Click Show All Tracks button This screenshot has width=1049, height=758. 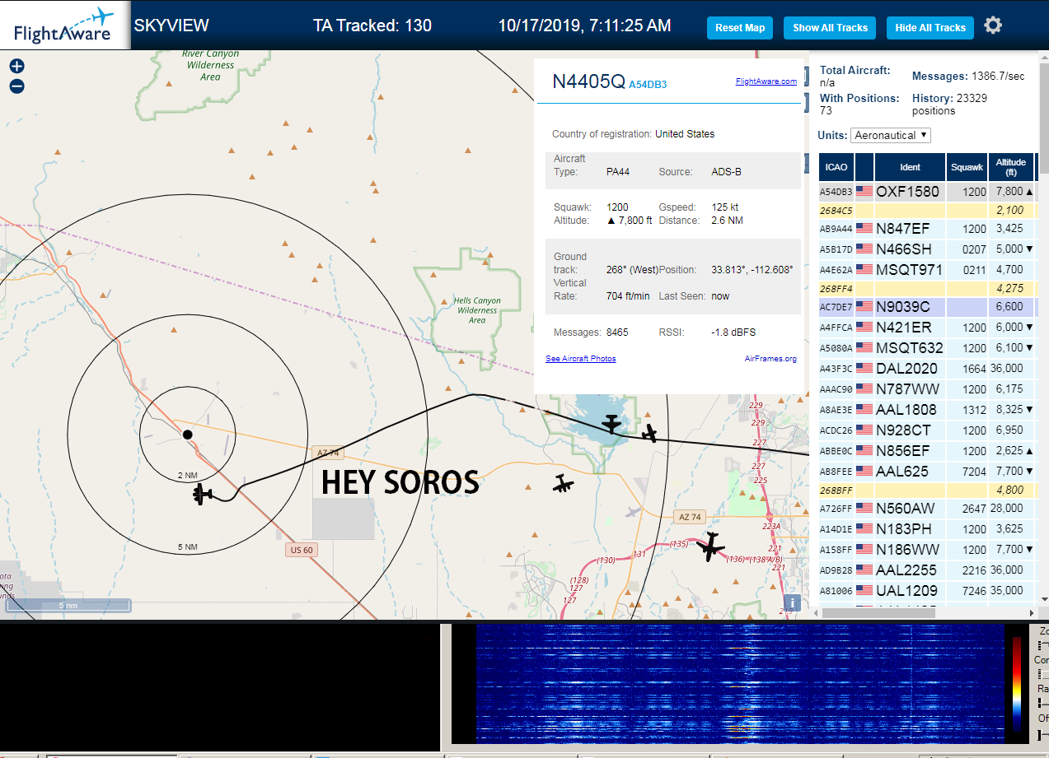[830, 27]
